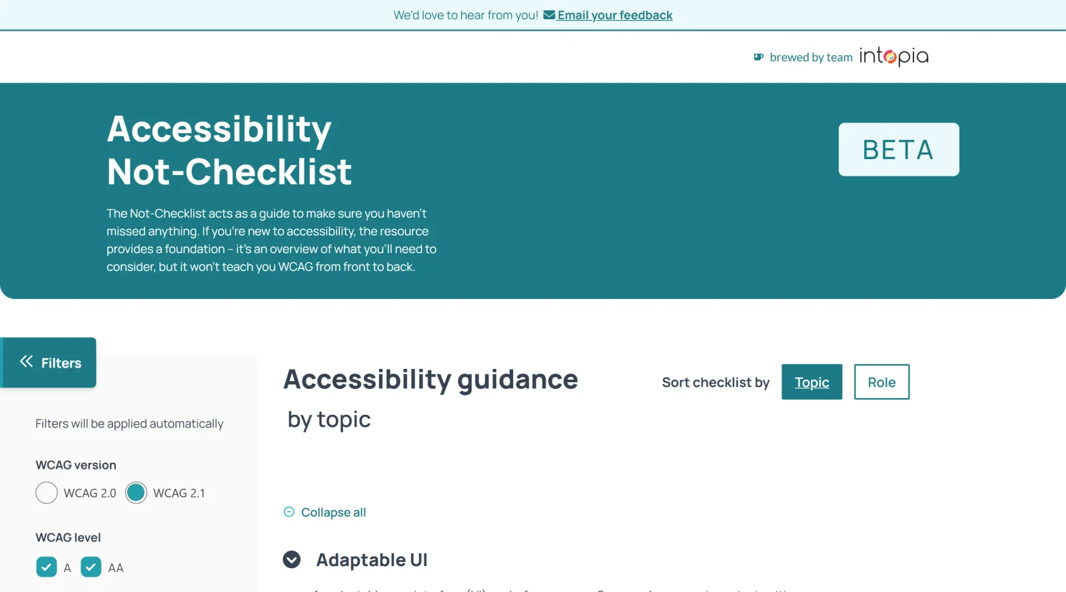Open the Email your feedback link
Viewport: 1066px width, 592px height.
(x=614, y=14)
